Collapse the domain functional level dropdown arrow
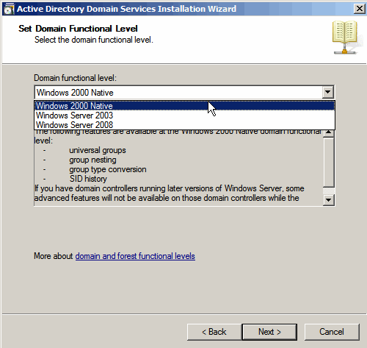 (x=328, y=92)
